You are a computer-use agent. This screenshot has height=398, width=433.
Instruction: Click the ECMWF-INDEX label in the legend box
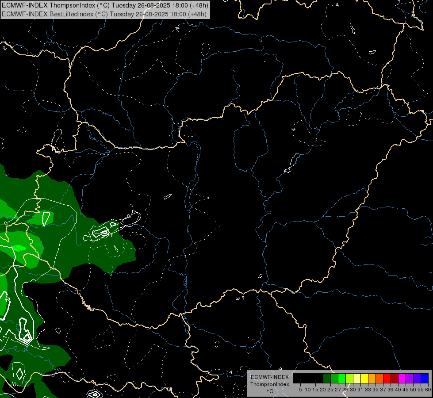270,377
